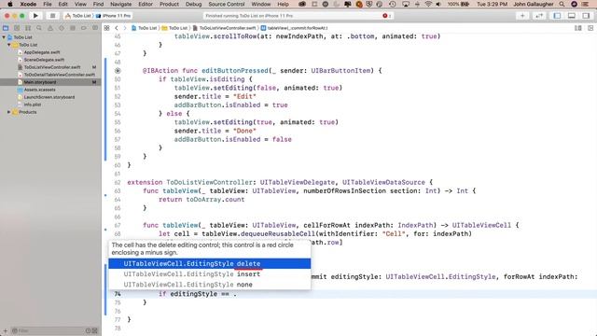The height and width of the screenshot is (336, 597).
Task: Select ToDoListViewController.swift in navigator
Action: [x=52, y=67]
